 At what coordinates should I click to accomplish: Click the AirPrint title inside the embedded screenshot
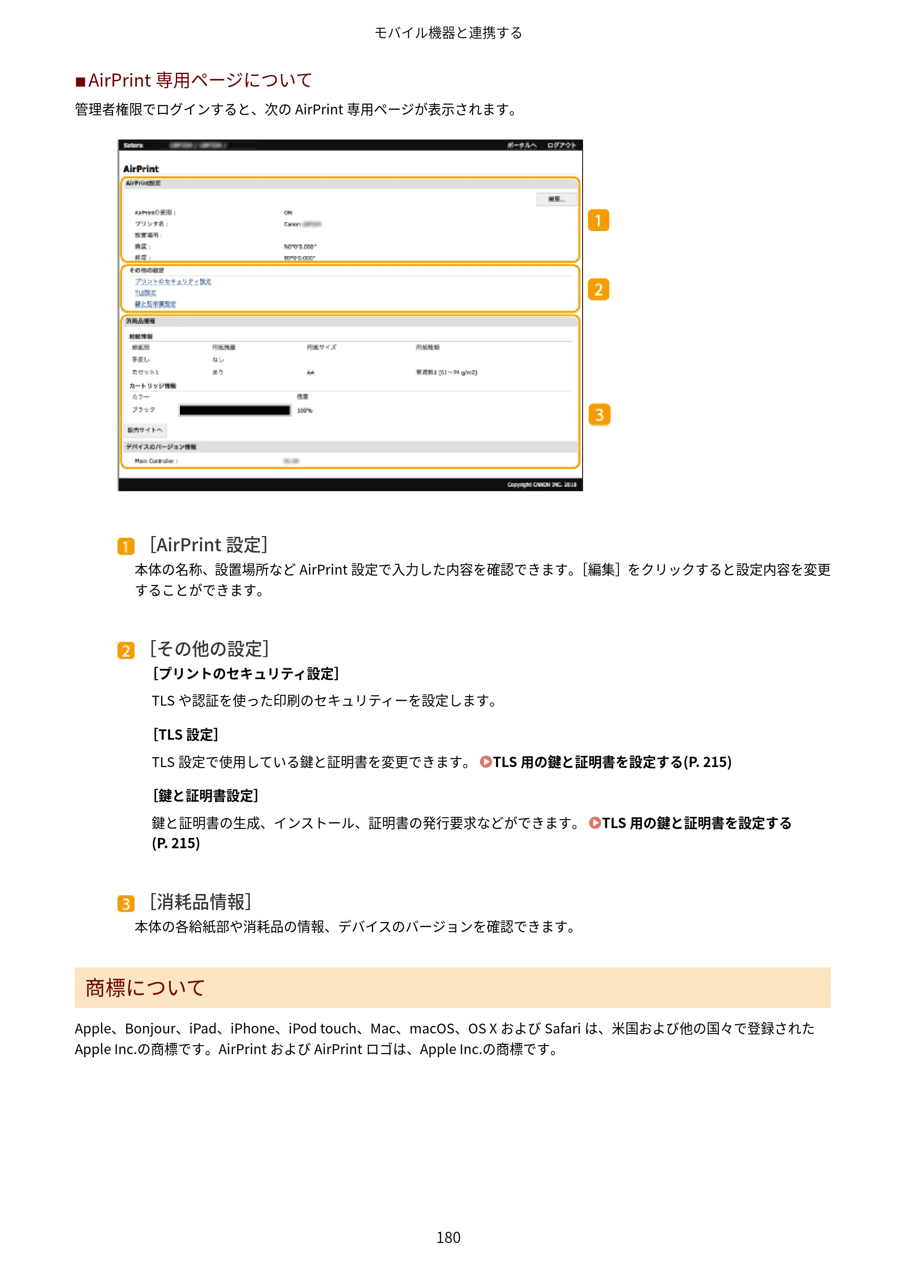[x=141, y=169]
